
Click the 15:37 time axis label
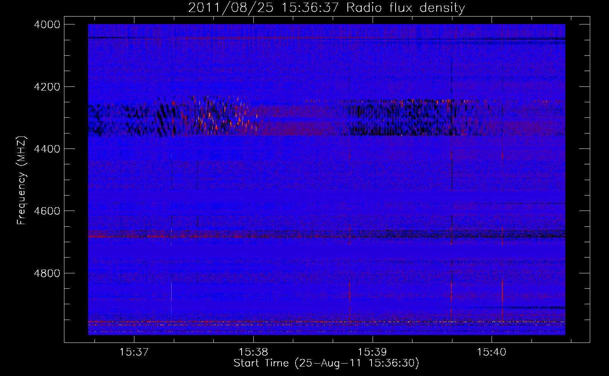pyautogui.click(x=134, y=352)
